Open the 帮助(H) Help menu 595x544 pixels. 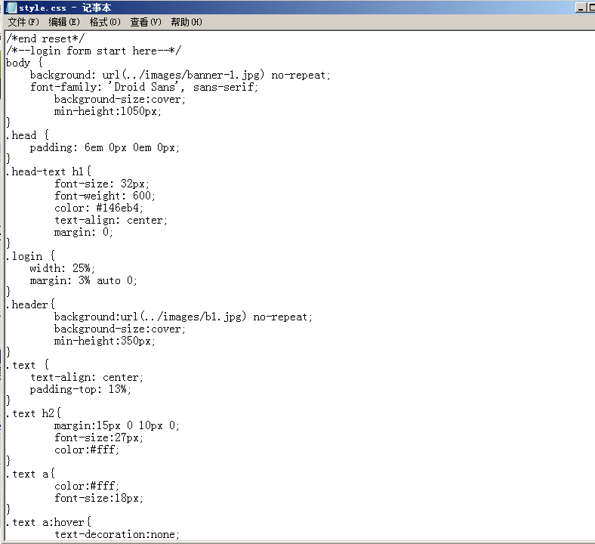click(186, 22)
